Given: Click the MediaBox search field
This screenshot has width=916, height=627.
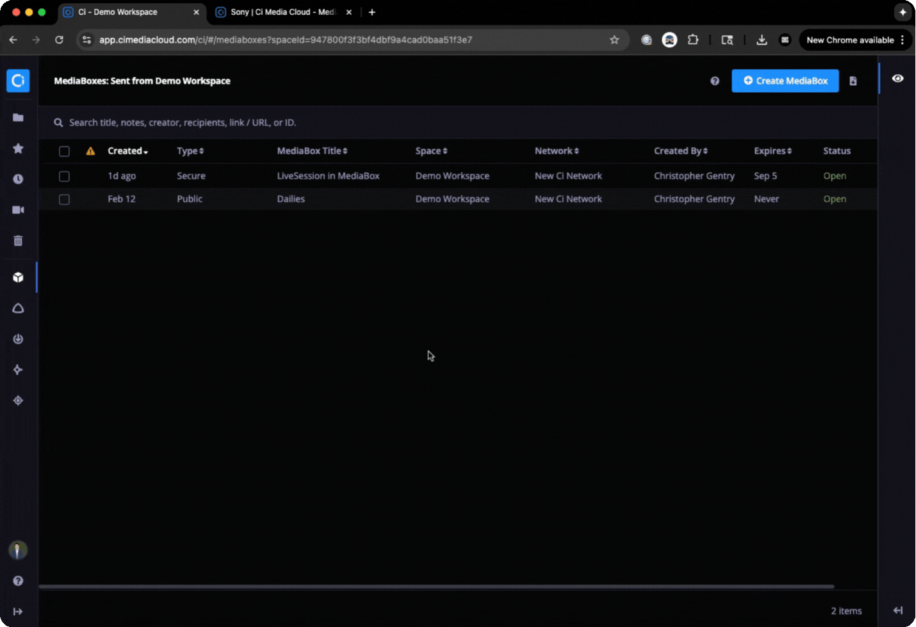Looking at the screenshot, I should pyautogui.click(x=457, y=122).
